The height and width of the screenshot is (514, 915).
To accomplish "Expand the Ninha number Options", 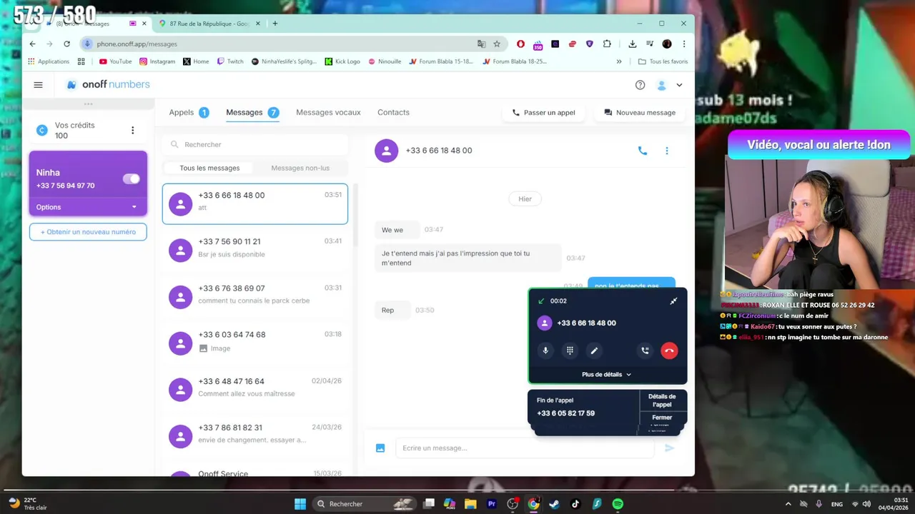I will coord(87,207).
